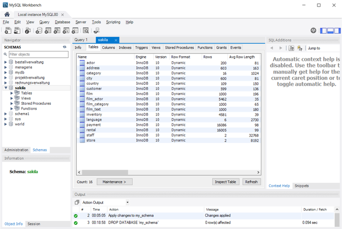Image resolution: width=342 pixels, height=229 pixels.
Task: Expand the bestellverwaltung schema
Action: (6, 62)
